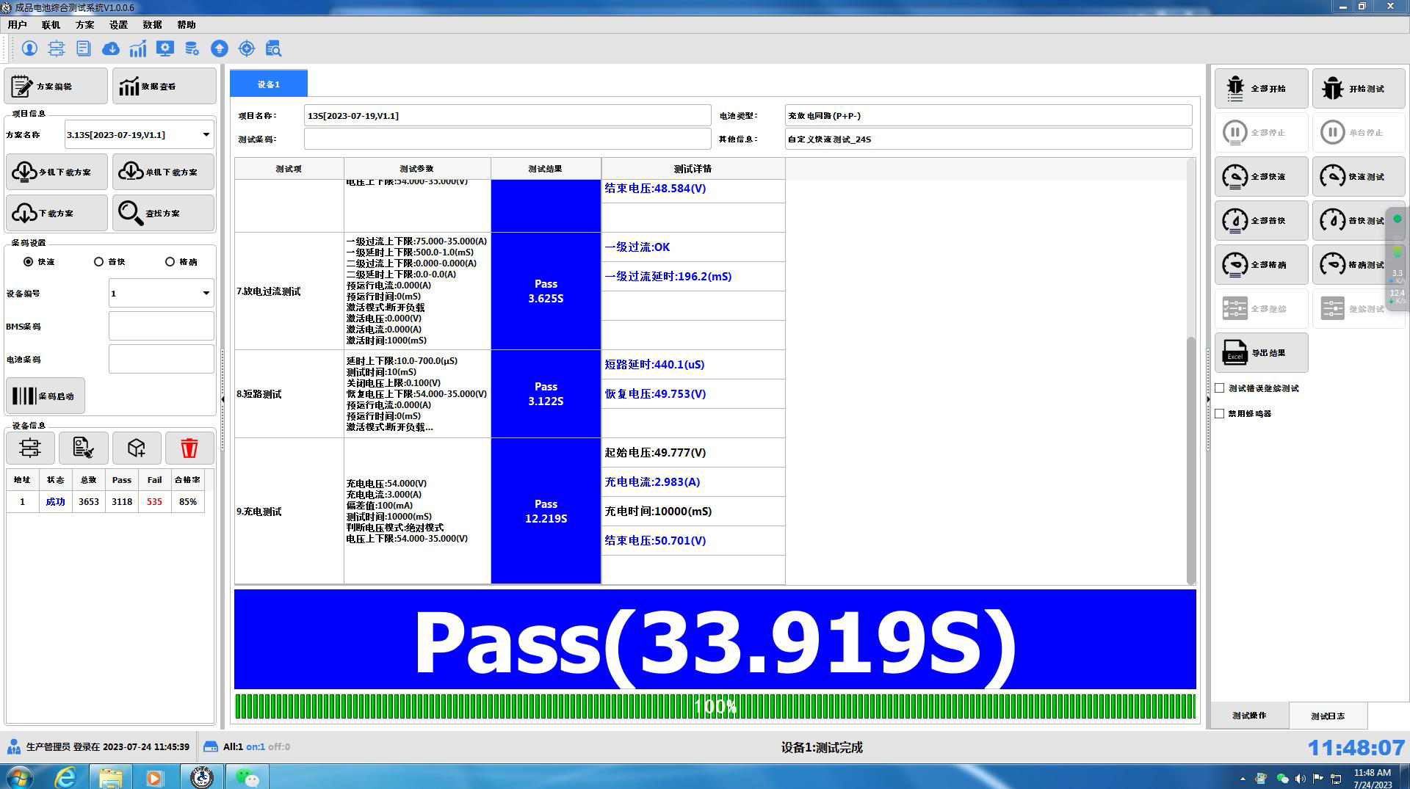Click the 导出结果 Excel button
Viewport: 1410px width, 789px height.
[x=1261, y=353]
